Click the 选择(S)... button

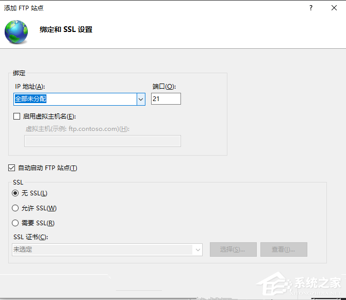point(233,249)
